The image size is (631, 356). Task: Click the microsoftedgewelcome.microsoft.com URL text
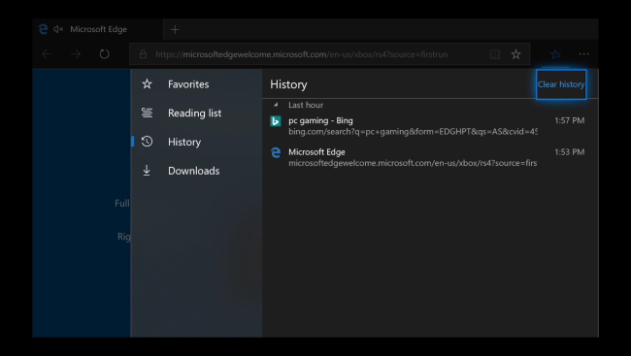click(x=413, y=163)
